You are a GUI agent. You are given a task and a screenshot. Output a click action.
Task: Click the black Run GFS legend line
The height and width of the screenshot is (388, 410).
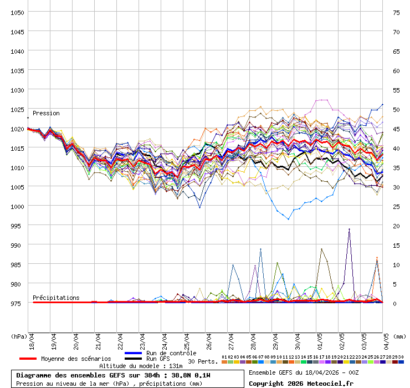pyautogui.click(x=134, y=359)
